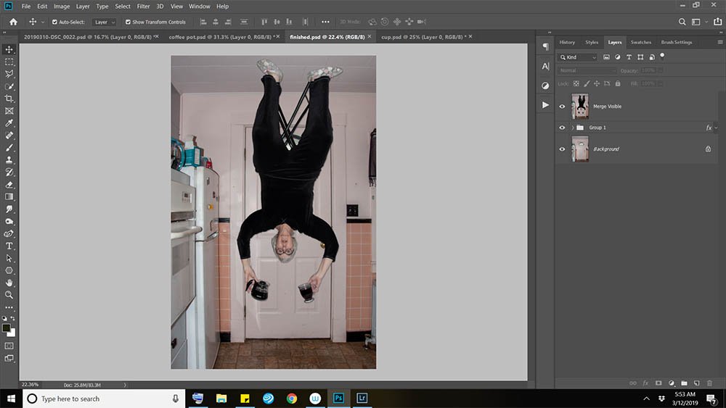Toggle the Auto-Select checkbox
The width and height of the screenshot is (726, 408).
pos(54,22)
